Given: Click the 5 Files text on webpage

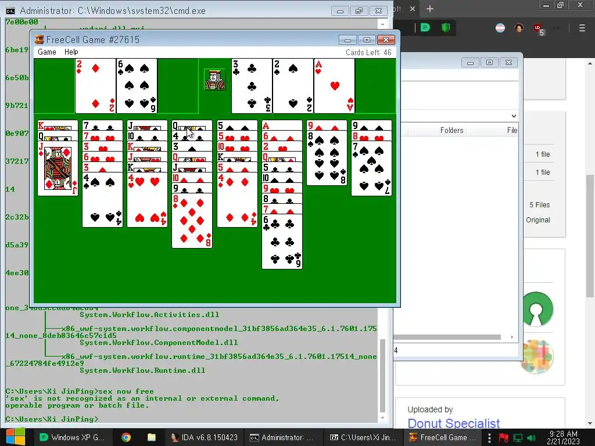Looking at the screenshot, I should (x=540, y=205).
